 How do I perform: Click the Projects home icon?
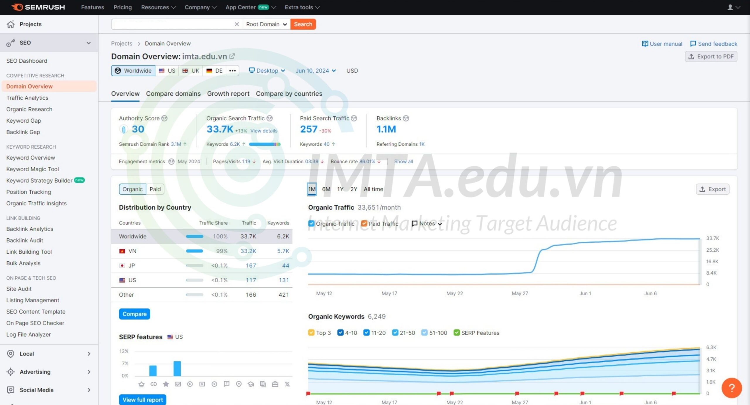coord(11,24)
